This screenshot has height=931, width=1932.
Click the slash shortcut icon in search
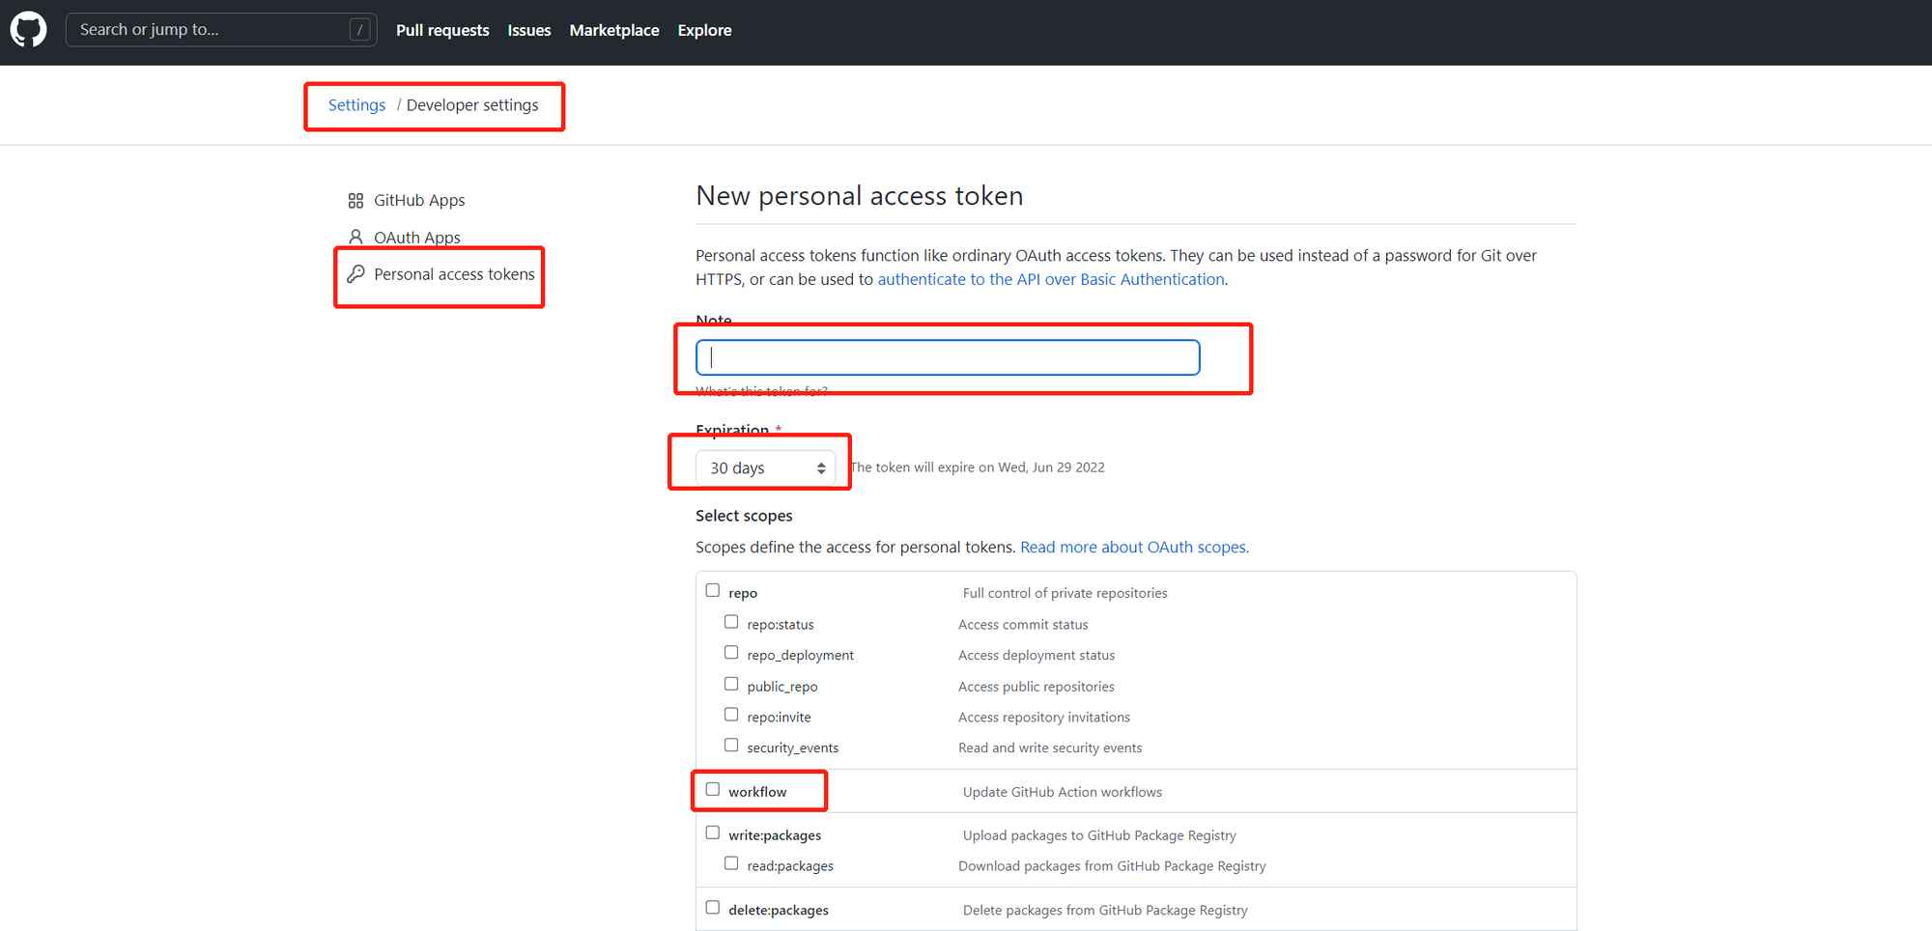[359, 30]
